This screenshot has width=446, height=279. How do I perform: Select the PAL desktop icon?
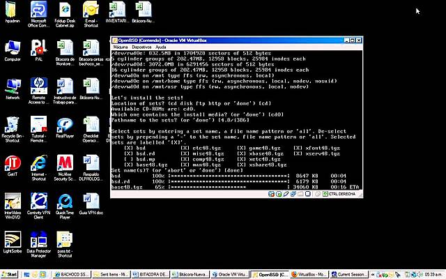pyautogui.click(x=39, y=51)
